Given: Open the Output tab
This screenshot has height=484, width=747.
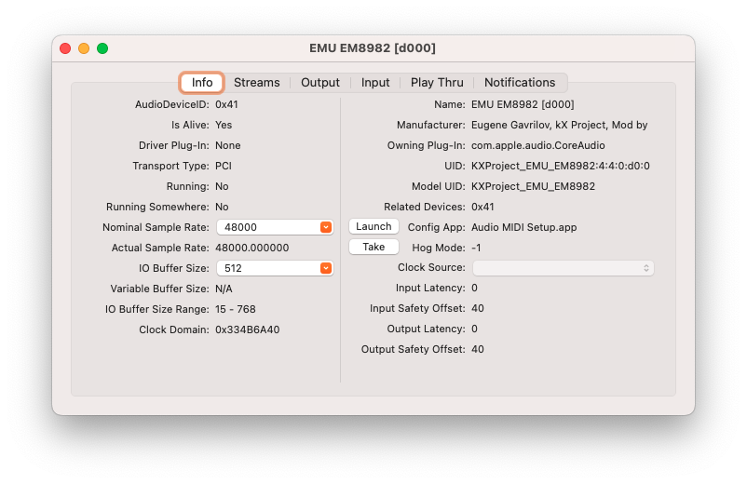Looking at the screenshot, I should (320, 83).
